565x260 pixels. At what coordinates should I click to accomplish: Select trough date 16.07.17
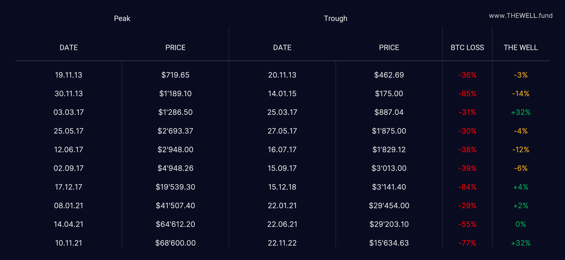click(x=282, y=149)
